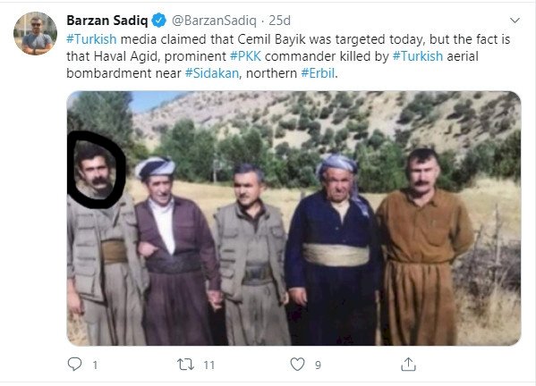This screenshot has height=386, width=536.
Task: Open the Barzan Sadiq display name
Action: (x=107, y=21)
